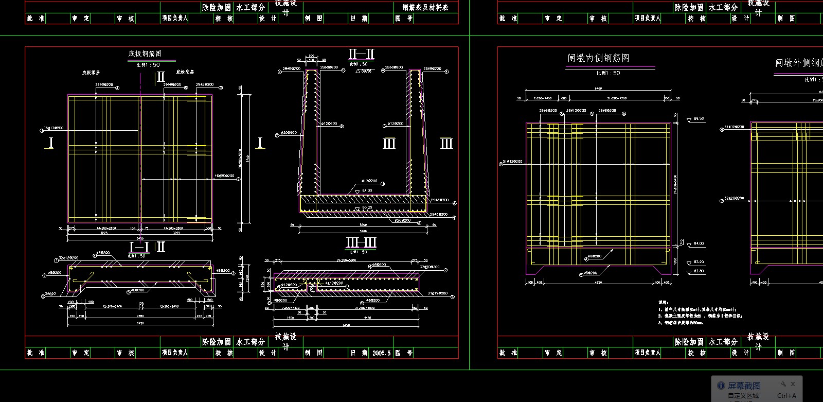Select the Ⅲ—Ⅲ section view title
The height and width of the screenshot is (402, 823).
point(362,242)
